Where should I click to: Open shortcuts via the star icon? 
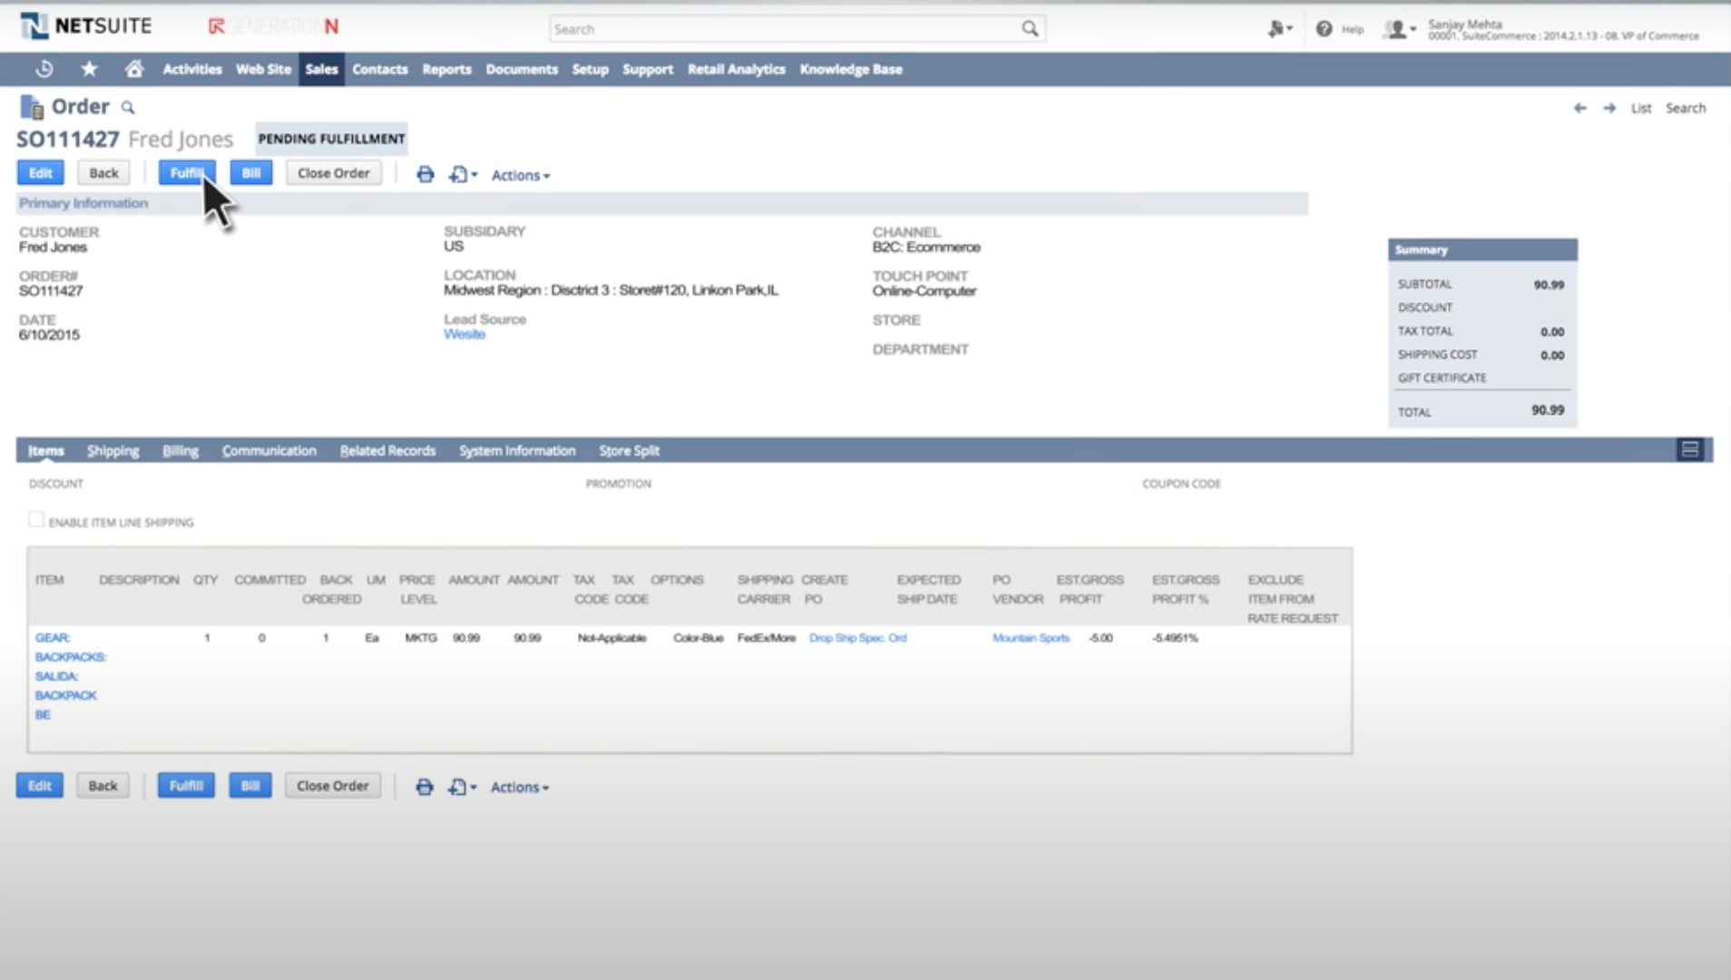[88, 69]
